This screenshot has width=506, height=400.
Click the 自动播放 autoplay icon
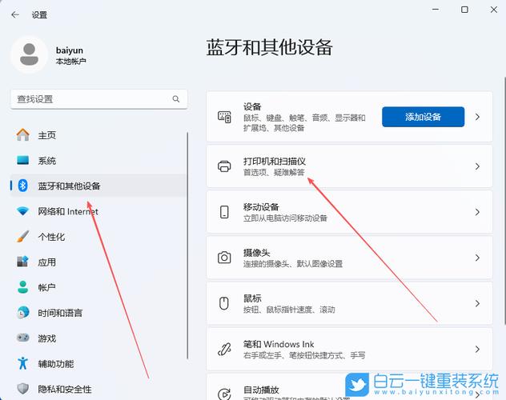224,394
